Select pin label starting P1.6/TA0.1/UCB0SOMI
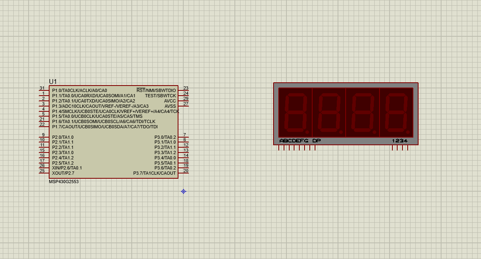The height and width of the screenshot is (259, 481). point(104,121)
